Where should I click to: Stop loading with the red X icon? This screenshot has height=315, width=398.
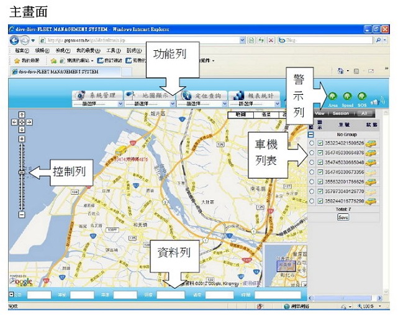271,40
